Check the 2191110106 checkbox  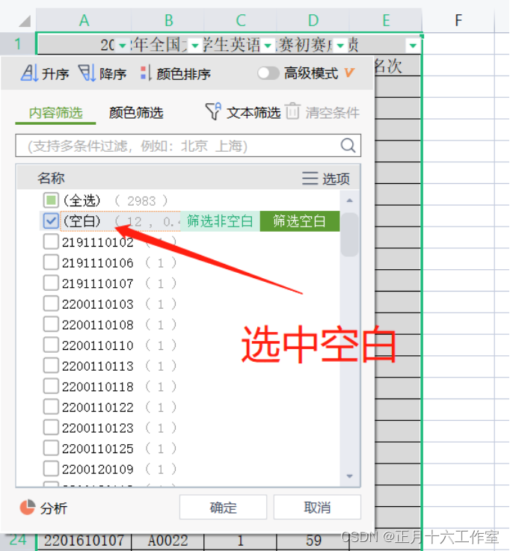point(51,262)
